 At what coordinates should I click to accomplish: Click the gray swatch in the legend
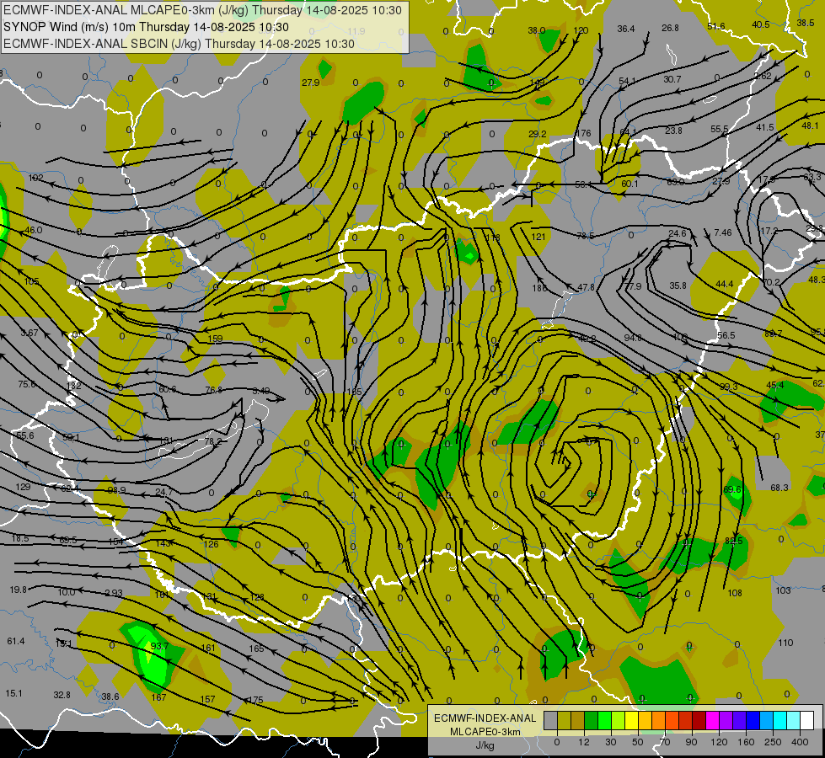550,720
